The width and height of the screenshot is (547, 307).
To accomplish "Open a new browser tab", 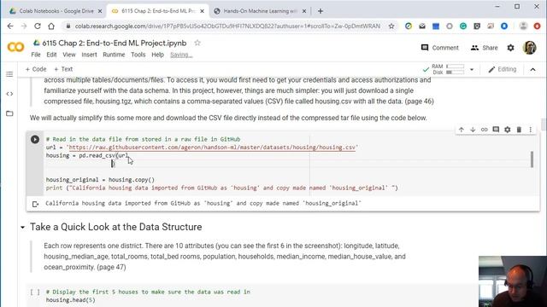I will point(321,11).
